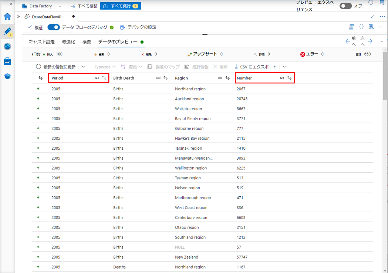Image resolution: width=388 pixels, height=273 pixels.
Task: Click the code view braces icon
Action: pos(361,27)
